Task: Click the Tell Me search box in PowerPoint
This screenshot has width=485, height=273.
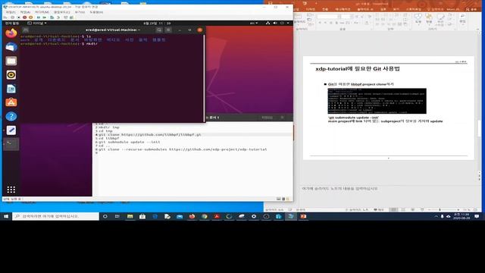Action: pyautogui.click(x=435, y=9)
